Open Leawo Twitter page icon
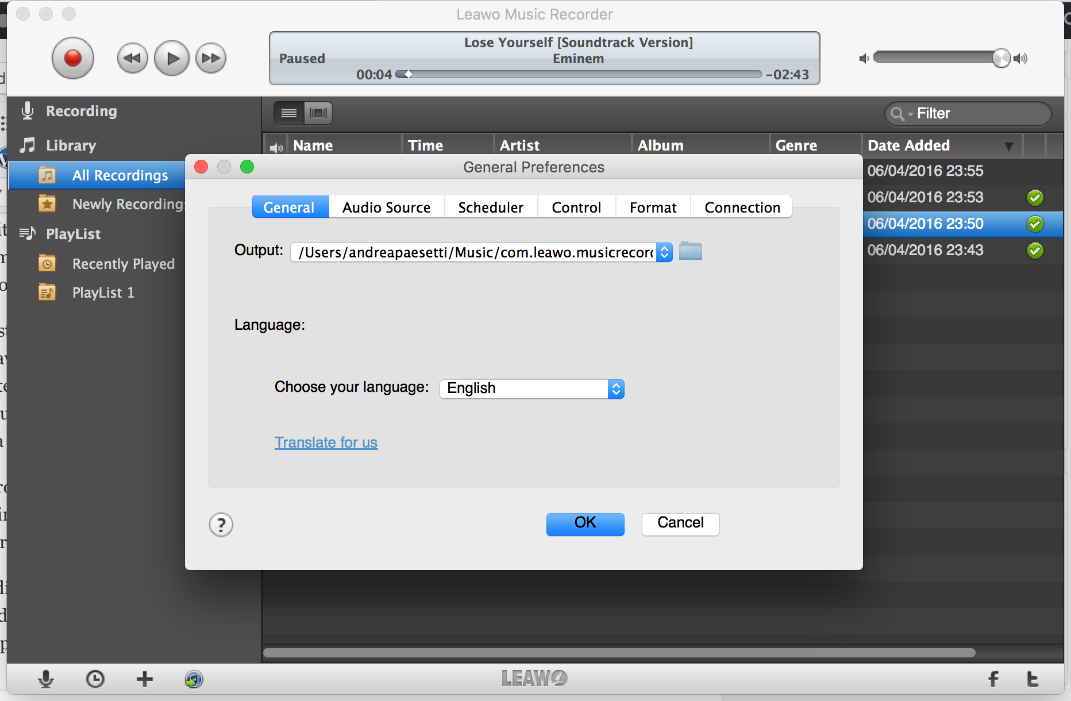 click(1033, 679)
